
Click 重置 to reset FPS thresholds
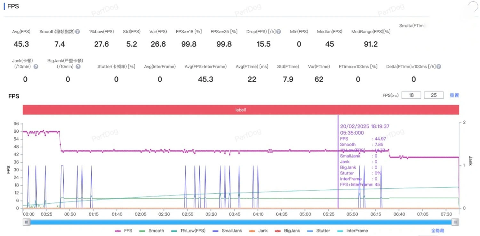click(454, 95)
